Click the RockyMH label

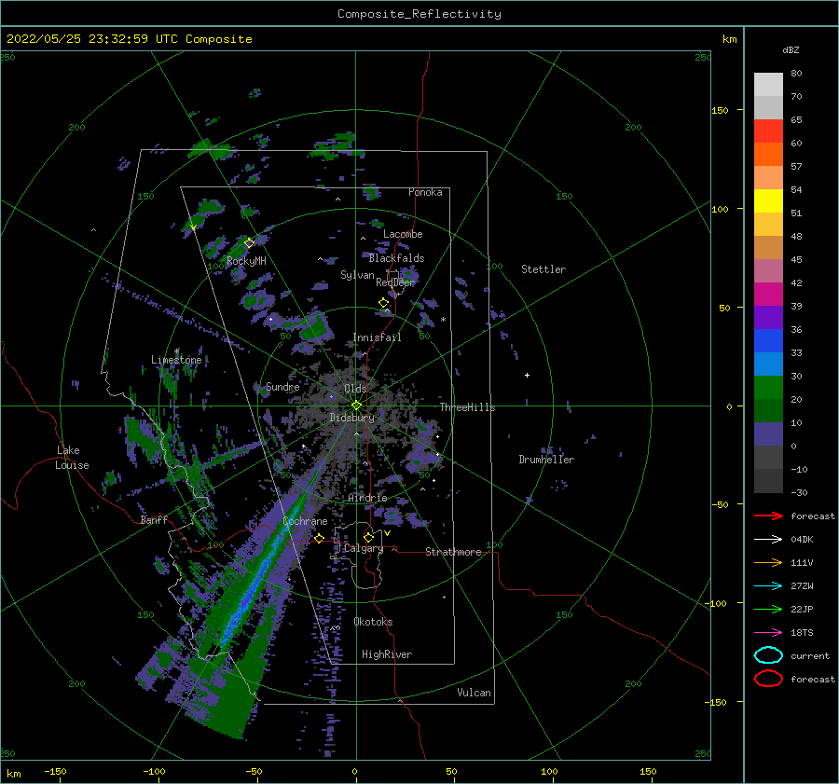click(x=246, y=261)
